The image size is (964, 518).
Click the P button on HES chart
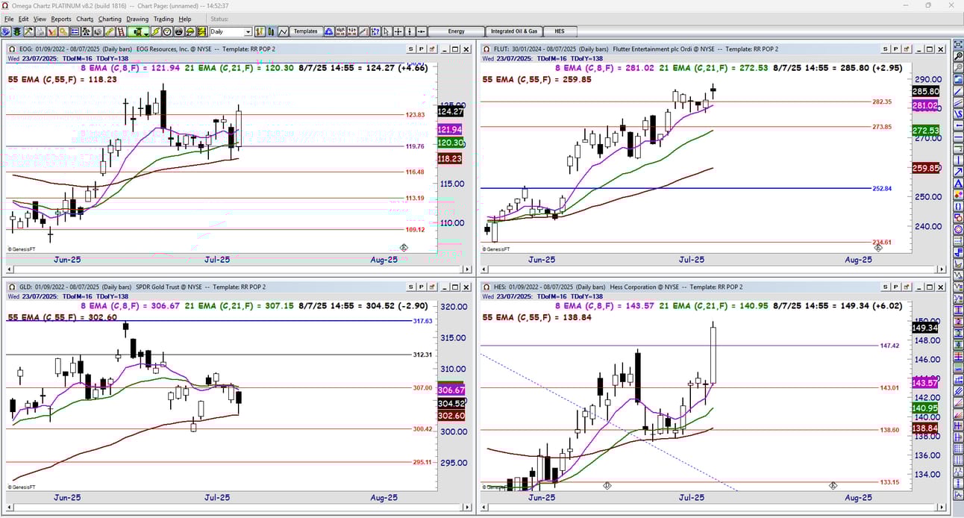896,287
